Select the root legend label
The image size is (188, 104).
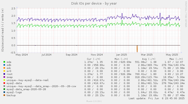pyautogui.click(x=10, y=74)
